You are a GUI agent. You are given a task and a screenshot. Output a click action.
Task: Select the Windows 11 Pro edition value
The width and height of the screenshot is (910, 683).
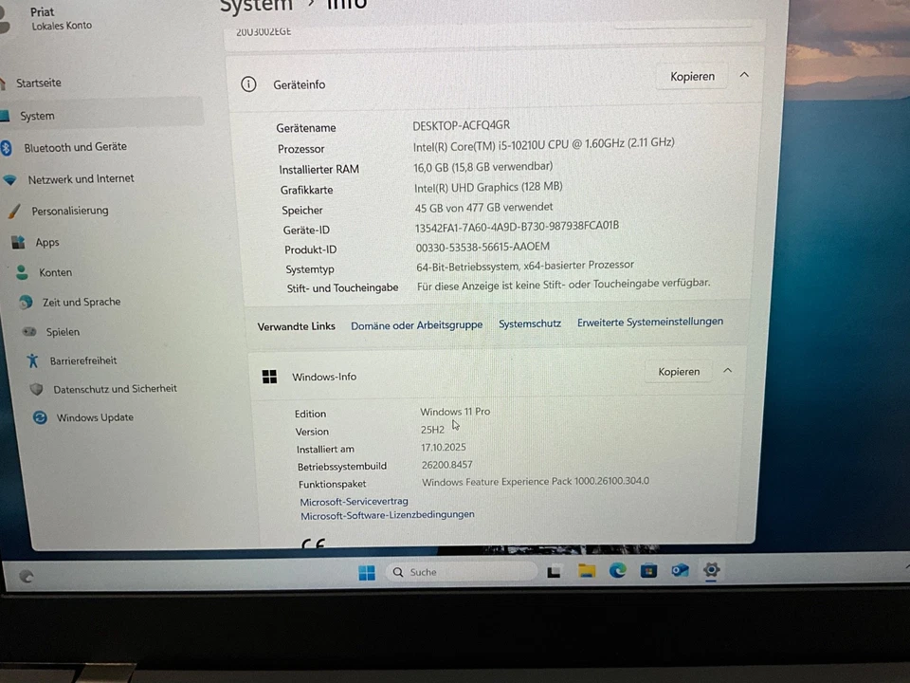(455, 412)
